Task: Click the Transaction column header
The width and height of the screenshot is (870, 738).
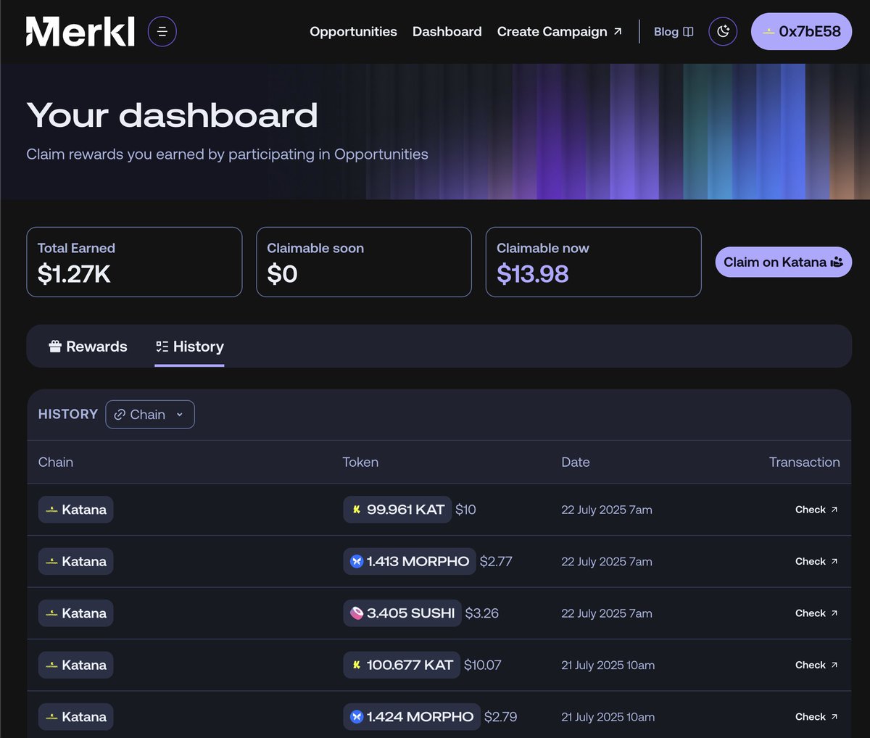Action: coord(805,462)
